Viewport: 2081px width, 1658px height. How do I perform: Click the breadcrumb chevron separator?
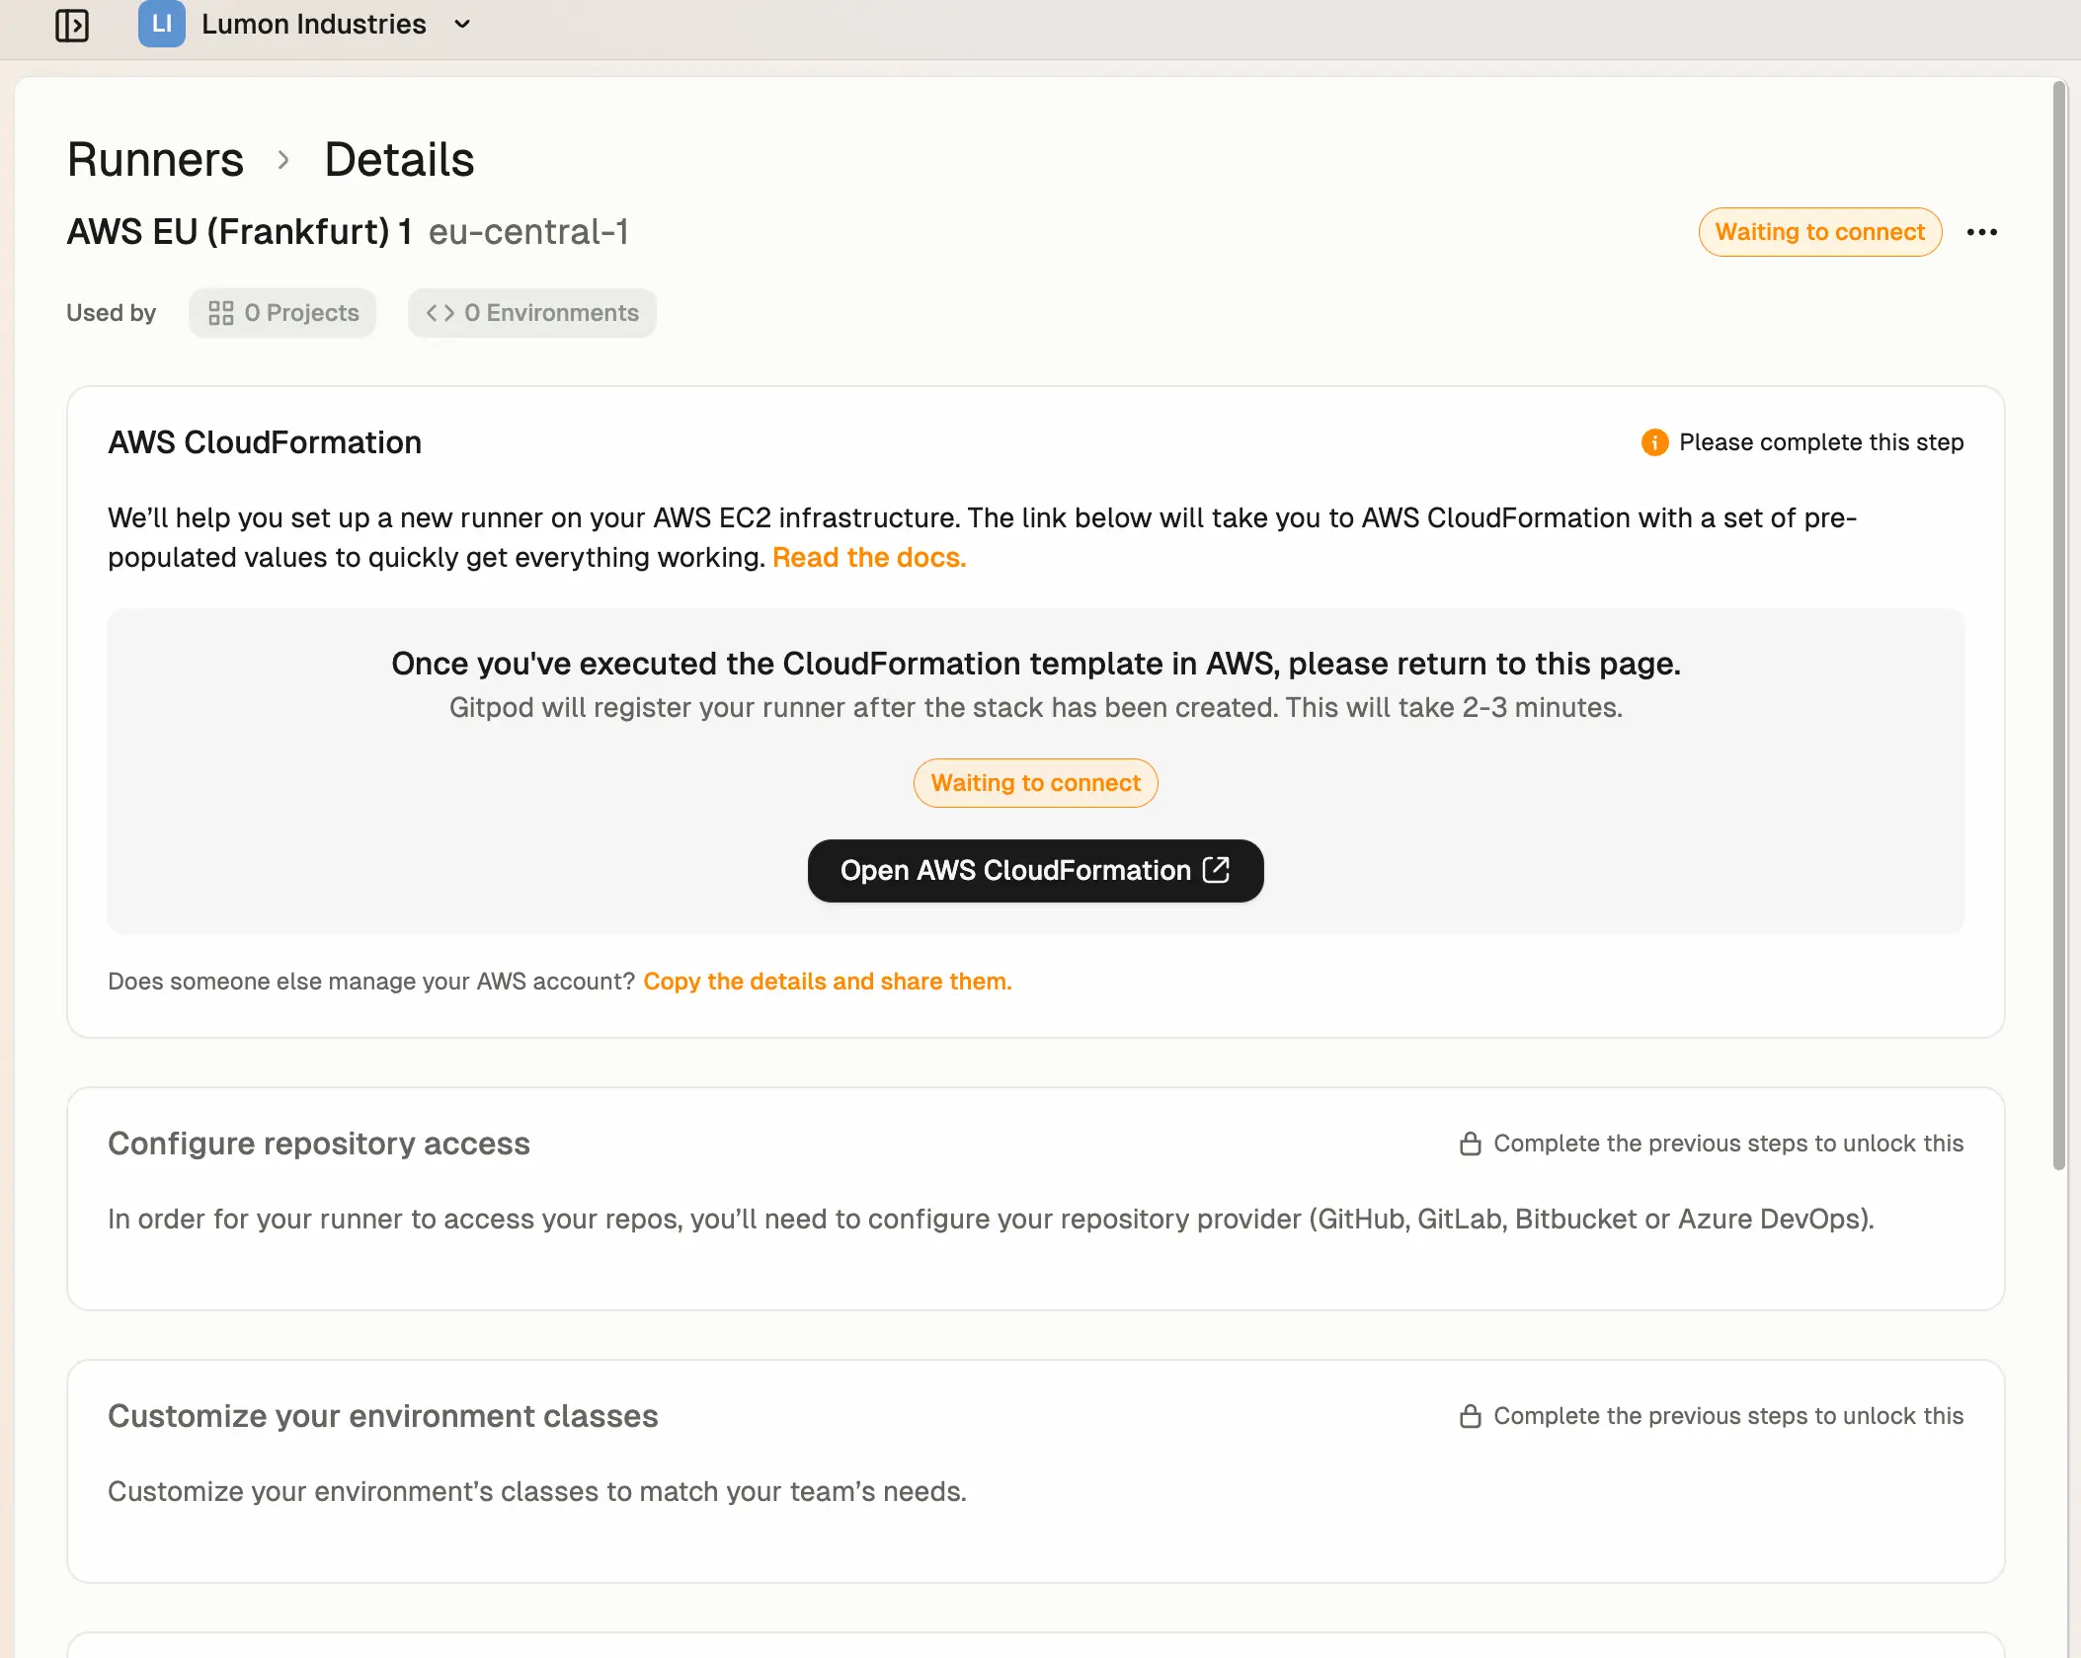(283, 160)
